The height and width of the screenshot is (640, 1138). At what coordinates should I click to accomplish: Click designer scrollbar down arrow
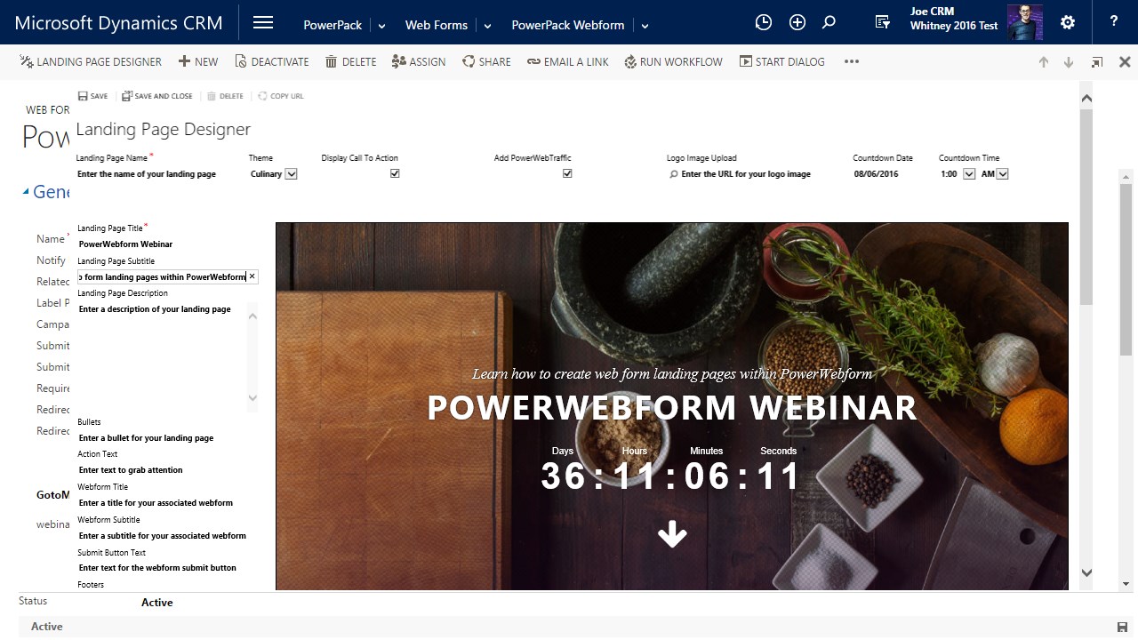tap(1086, 572)
